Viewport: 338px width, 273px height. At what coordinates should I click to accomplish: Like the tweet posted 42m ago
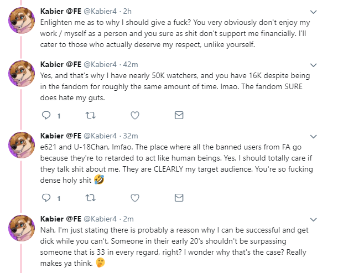click(134, 115)
